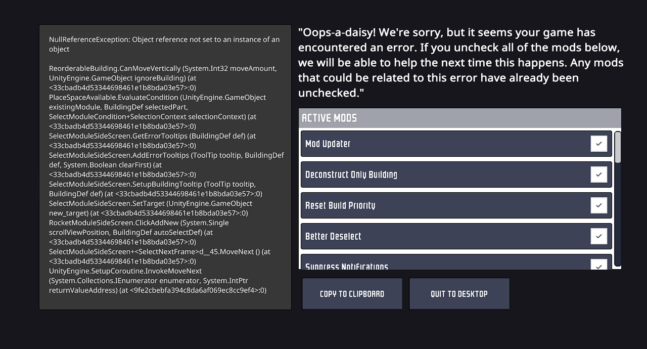Click the Reset Build Priority mod name
The width and height of the screenshot is (647, 349).
click(x=340, y=206)
